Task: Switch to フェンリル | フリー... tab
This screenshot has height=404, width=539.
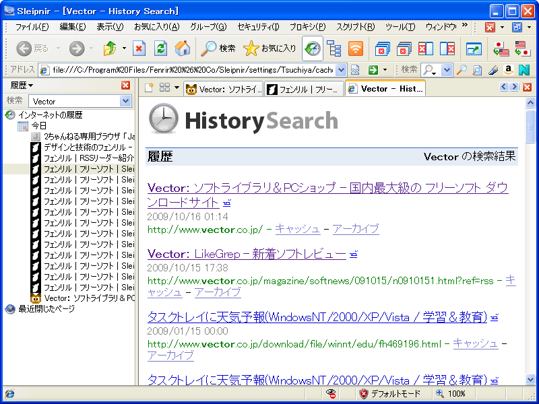Action: click(305, 90)
